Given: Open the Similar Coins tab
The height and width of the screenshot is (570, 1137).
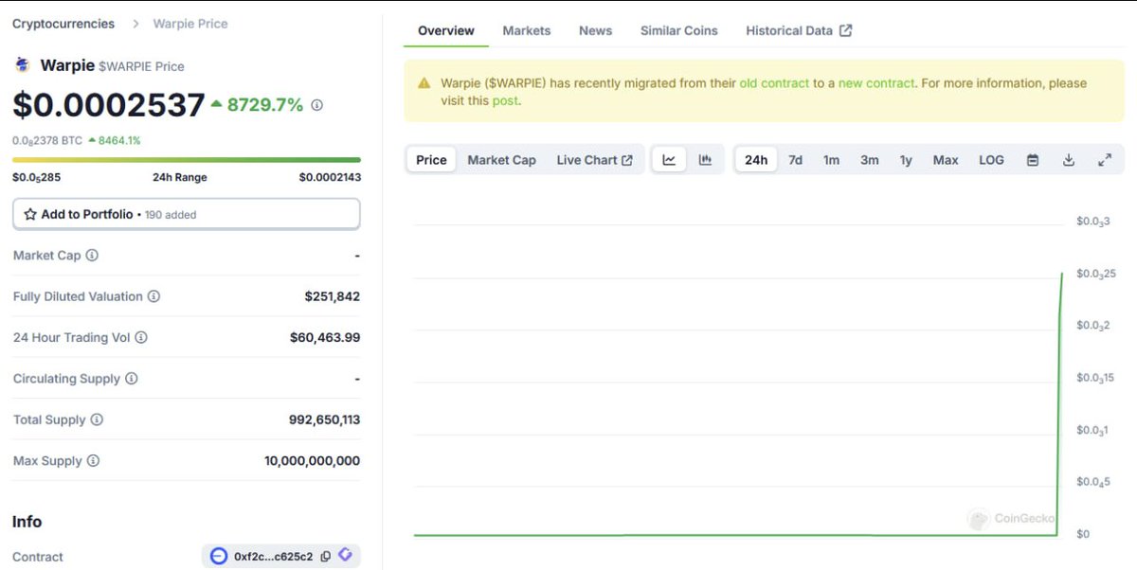Looking at the screenshot, I should pos(678,30).
